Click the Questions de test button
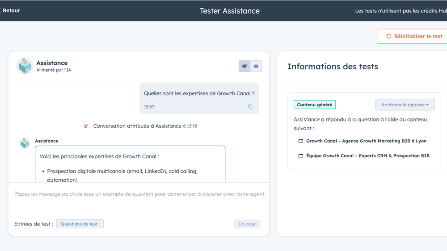The height and width of the screenshot is (251, 447). click(x=80, y=224)
